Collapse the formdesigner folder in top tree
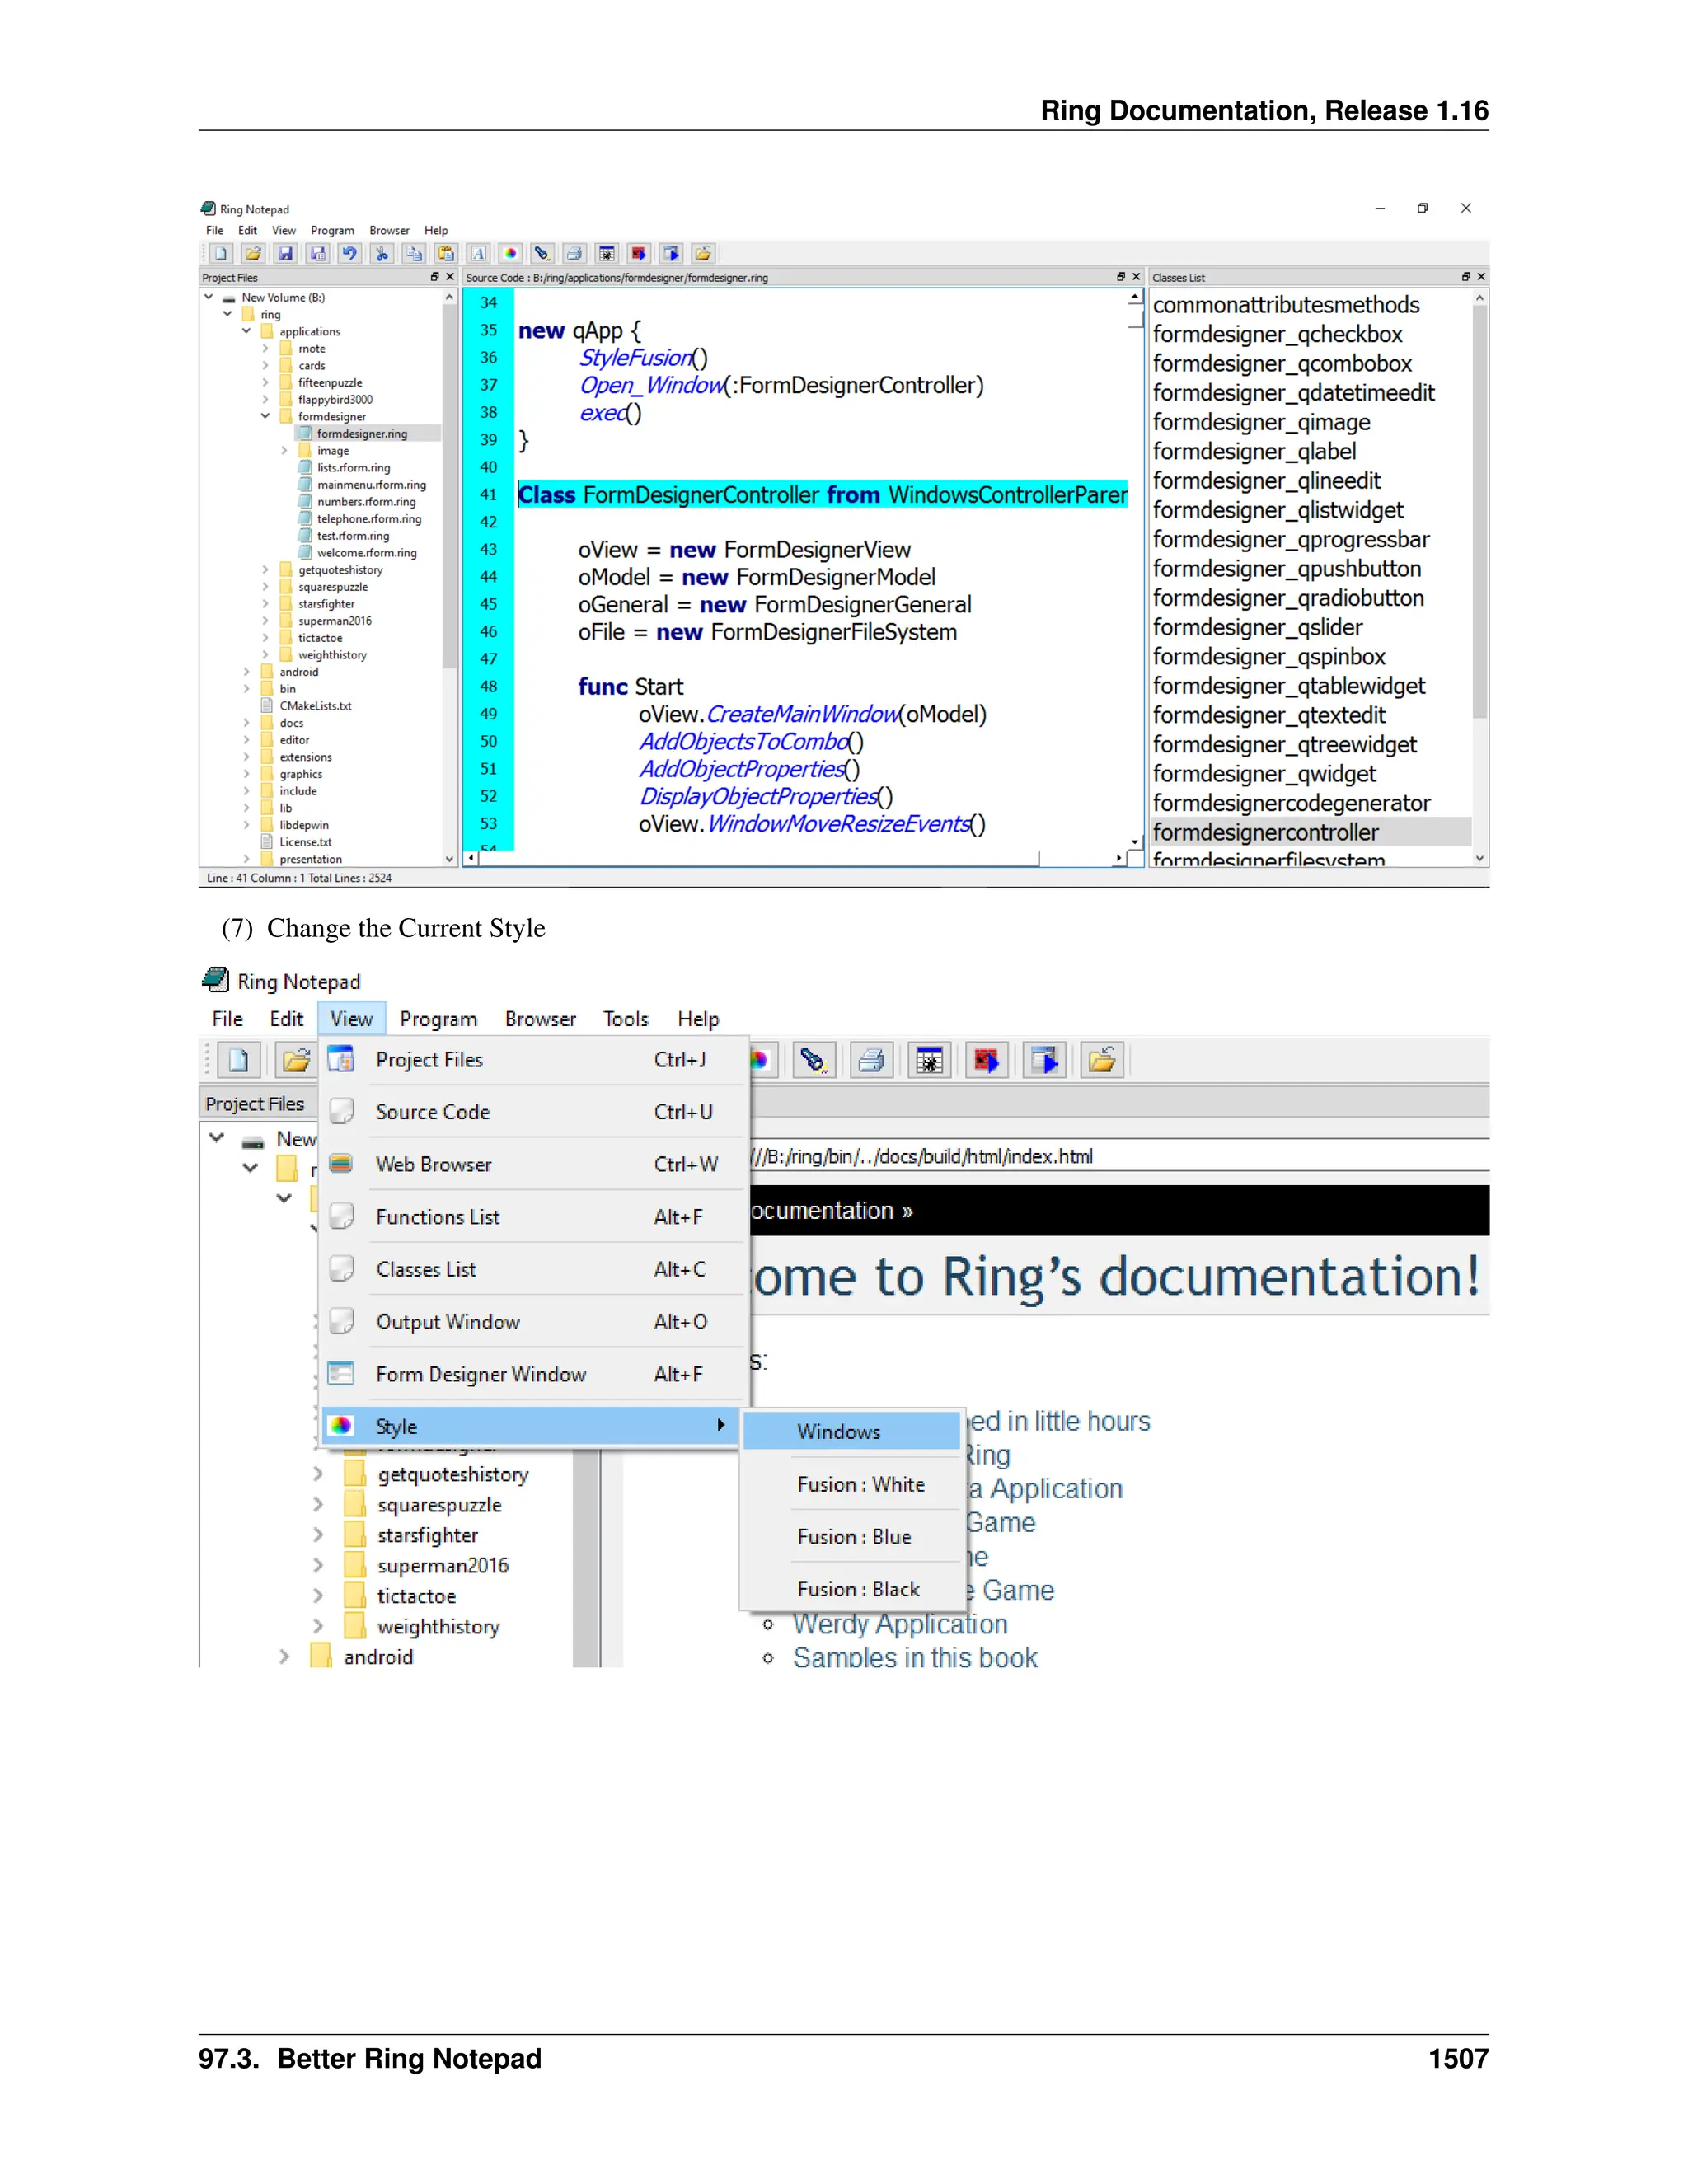The image size is (1688, 2184). [265, 416]
